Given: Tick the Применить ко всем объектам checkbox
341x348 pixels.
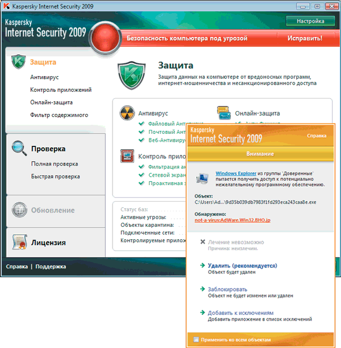Looking at the screenshot, I should click(196, 339).
